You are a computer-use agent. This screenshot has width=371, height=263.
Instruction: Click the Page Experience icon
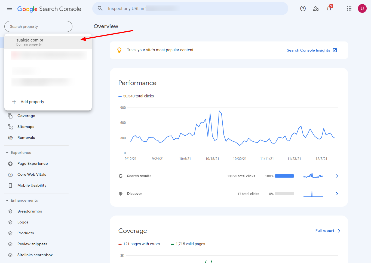click(10, 164)
